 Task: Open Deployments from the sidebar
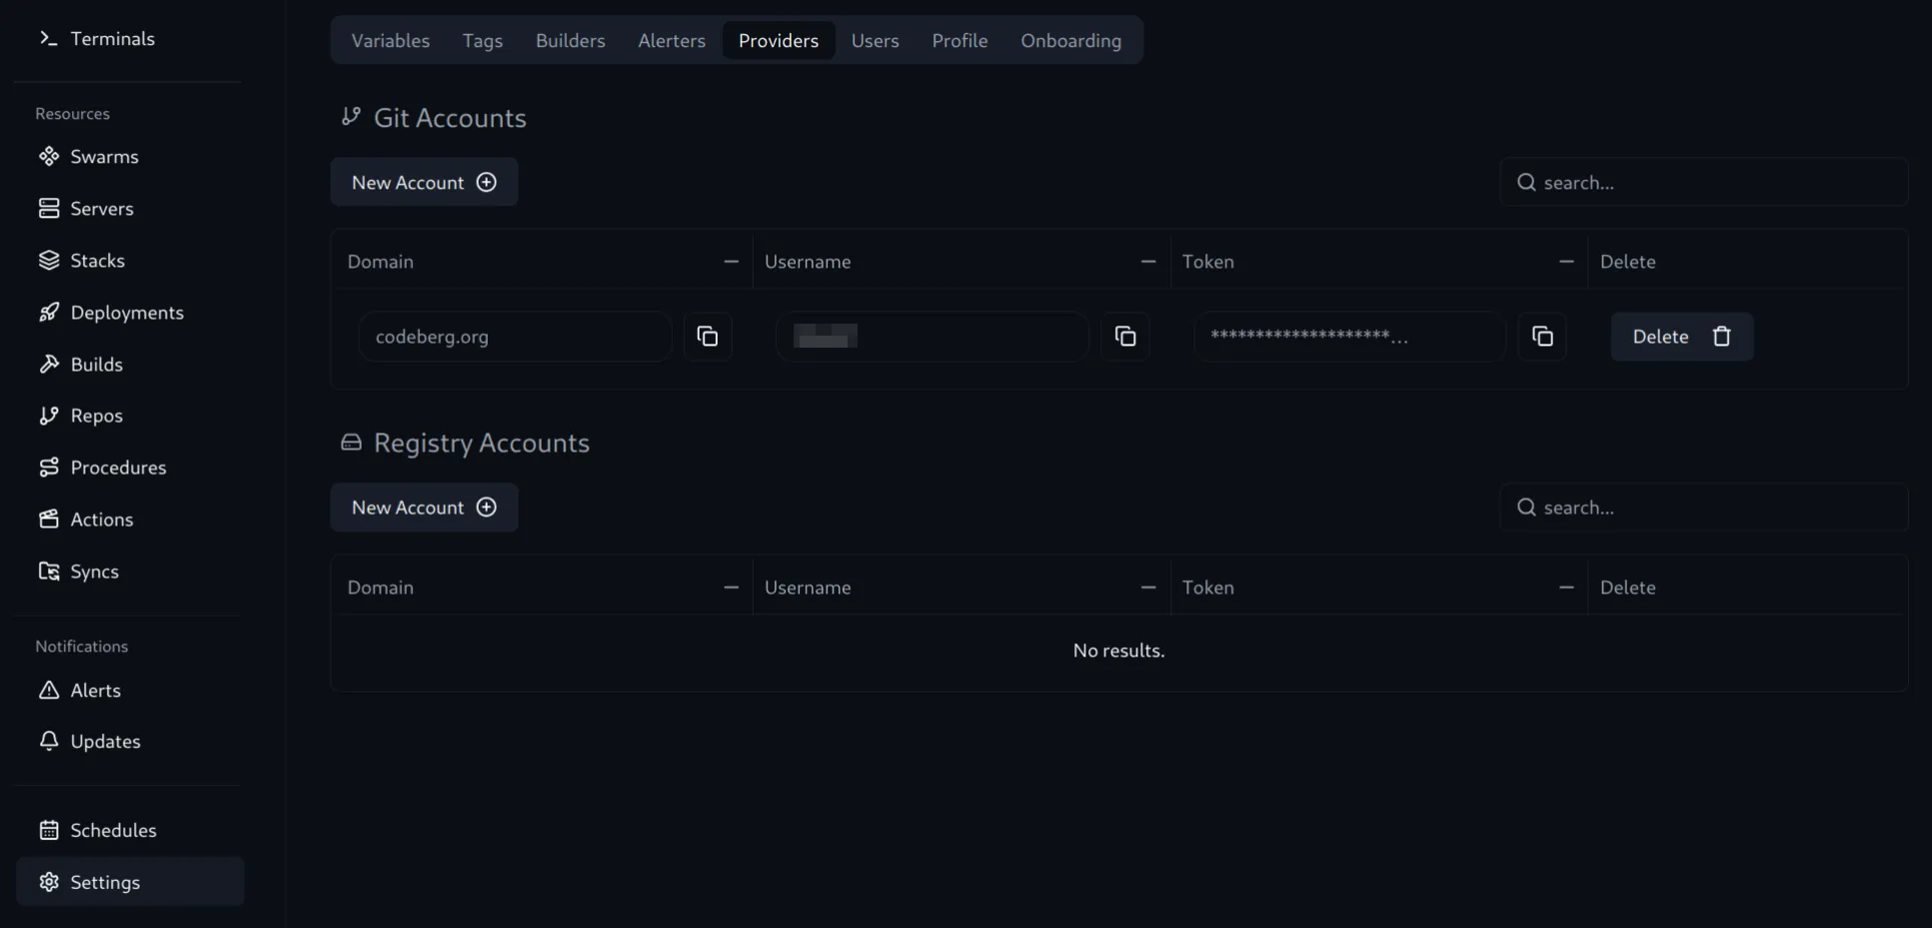(130, 313)
